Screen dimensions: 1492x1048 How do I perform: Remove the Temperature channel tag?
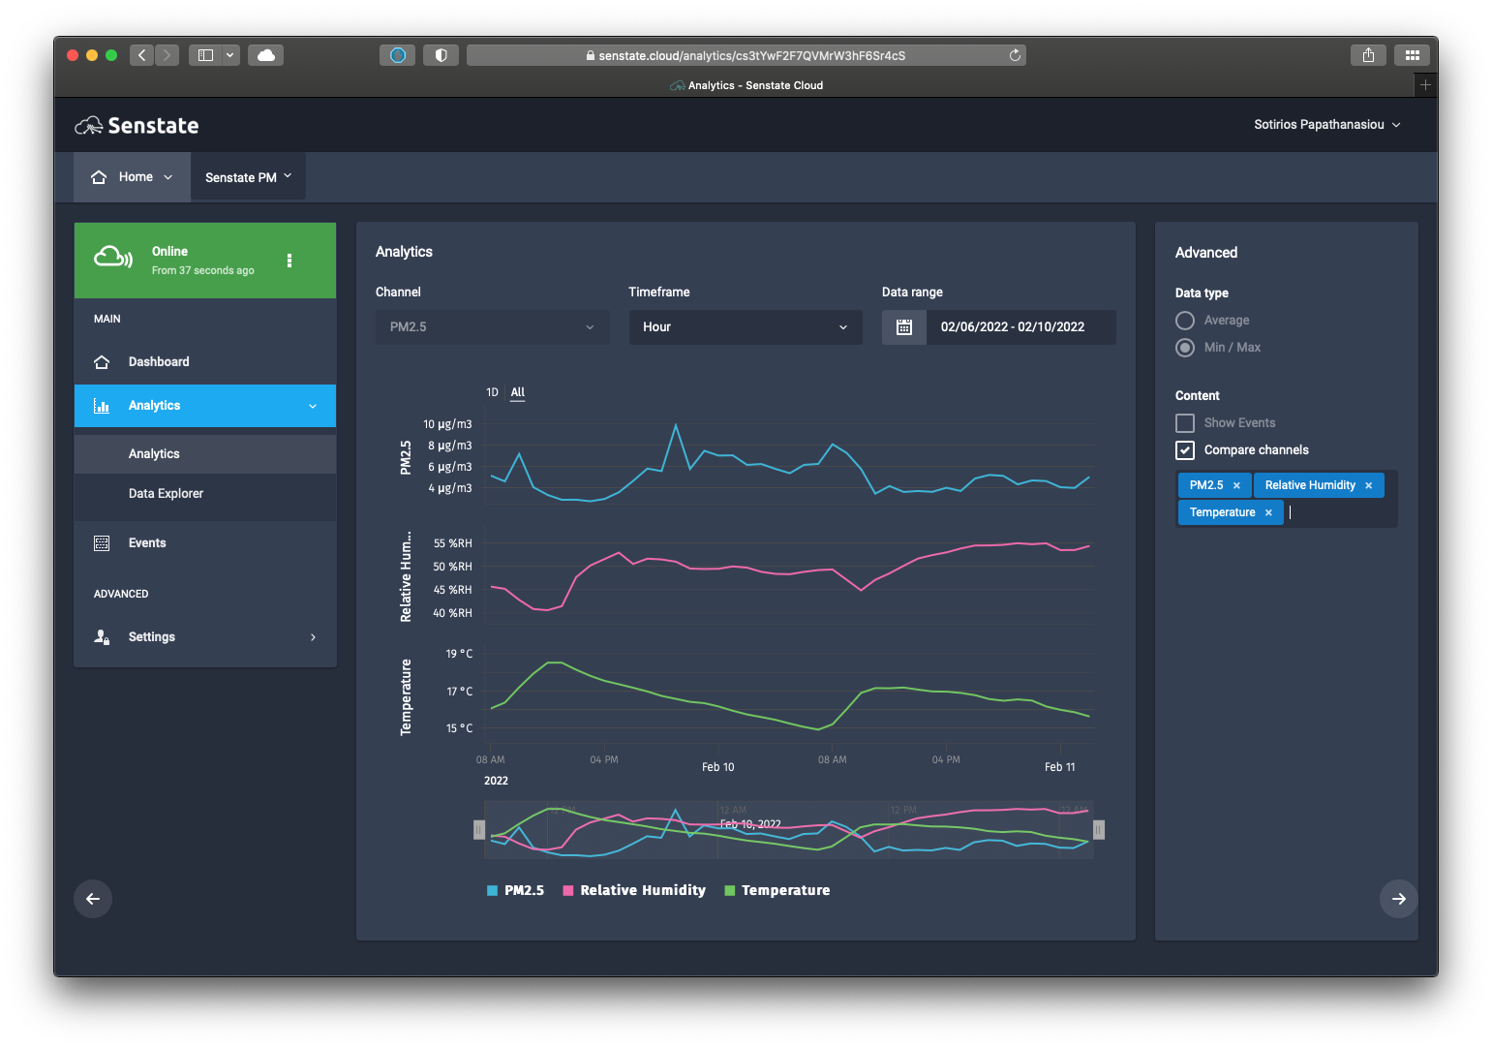[1268, 512]
